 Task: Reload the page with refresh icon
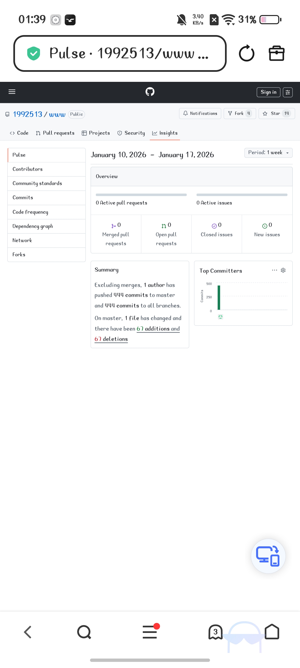246,53
